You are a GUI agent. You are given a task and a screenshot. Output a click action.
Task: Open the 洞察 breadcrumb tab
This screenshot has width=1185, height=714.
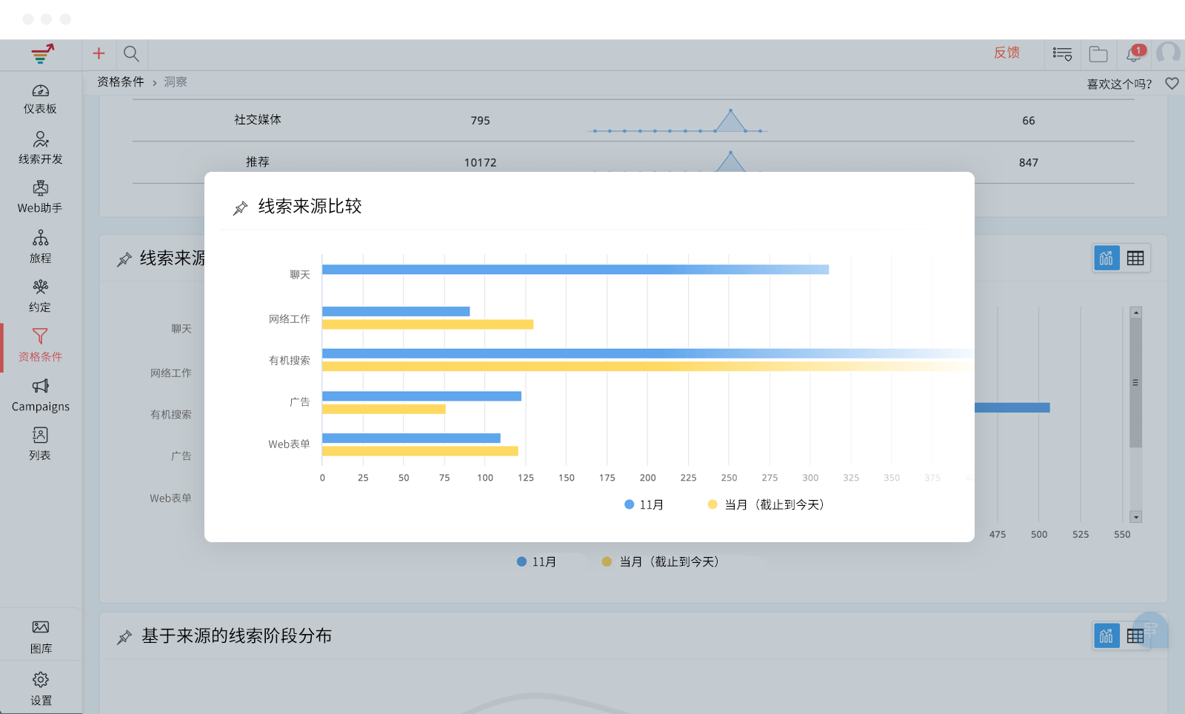point(175,81)
